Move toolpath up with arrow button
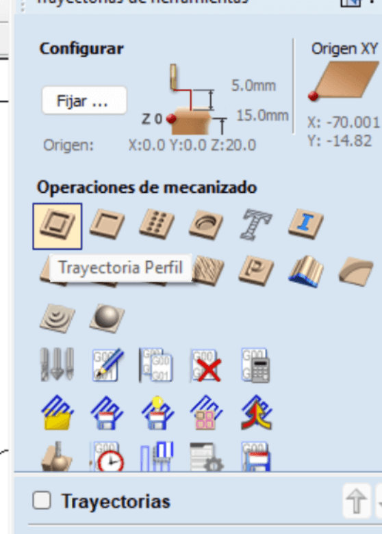 [x=357, y=500]
